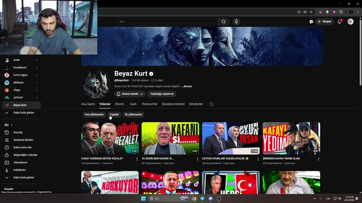Start voice search with microphone icon
362x203 pixels.
point(236,22)
